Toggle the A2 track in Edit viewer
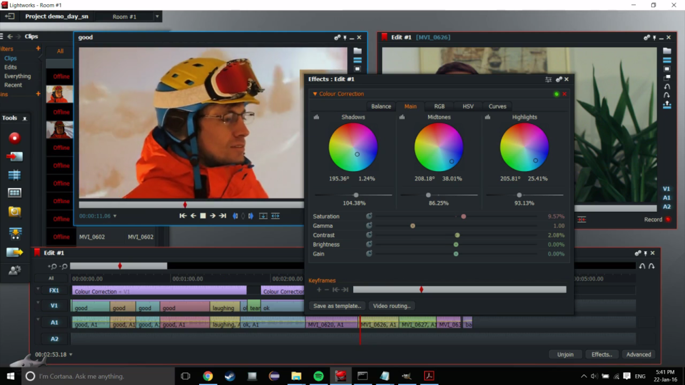685x385 pixels. pos(666,207)
